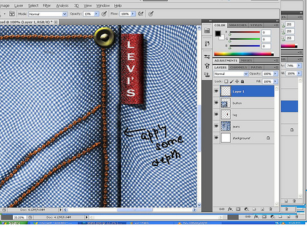Create adjustment layer in front Layers panel
The height and width of the screenshot is (230, 307).
pyautogui.click(x=246, y=209)
